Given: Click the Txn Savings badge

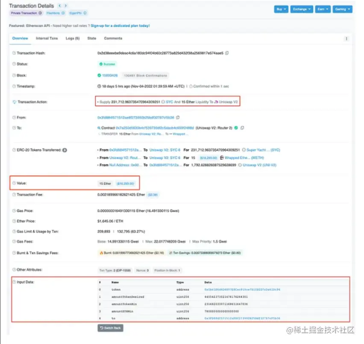Looking at the screenshot, I should pyautogui.click(x=205, y=253).
